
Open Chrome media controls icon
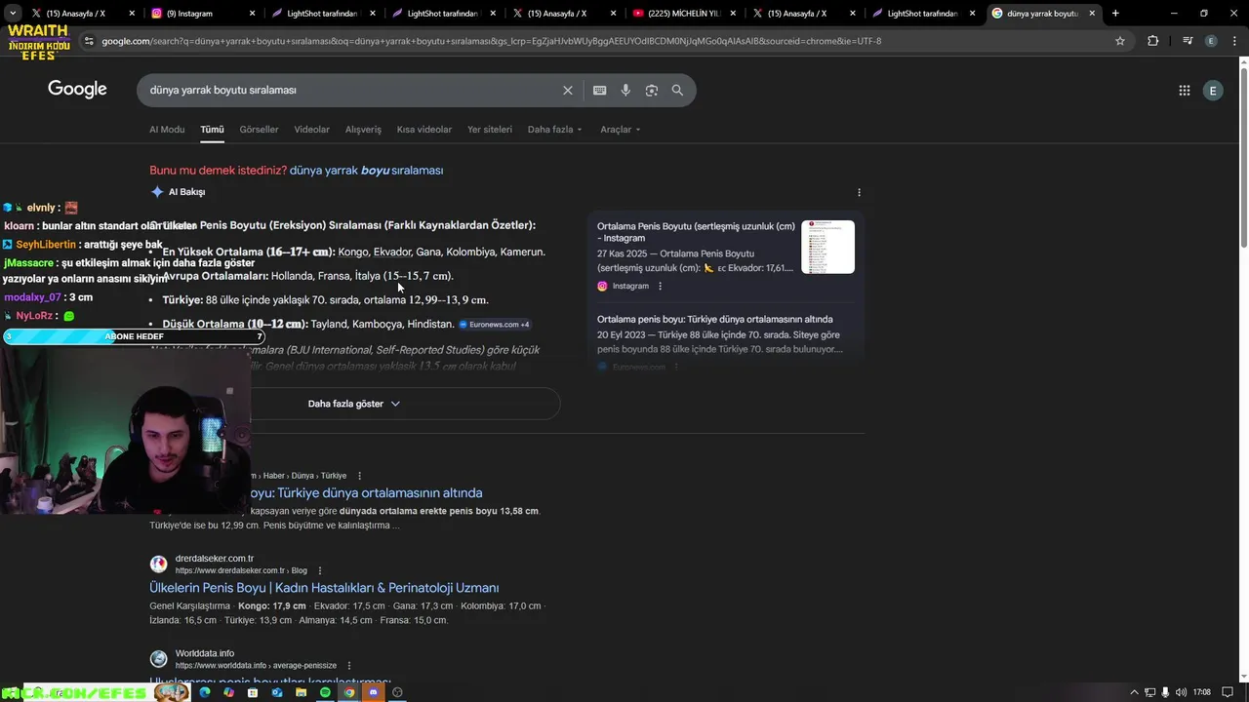coord(1187,41)
